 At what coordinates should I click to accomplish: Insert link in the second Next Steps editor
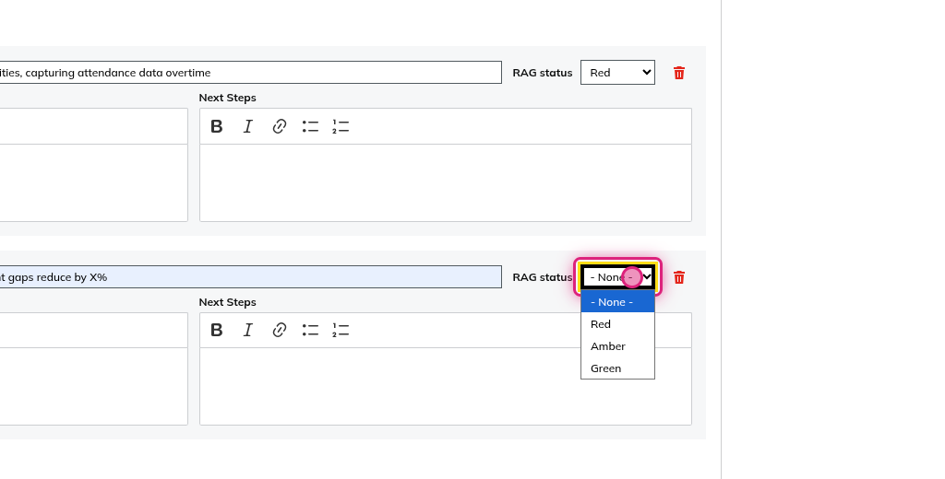click(x=279, y=330)
